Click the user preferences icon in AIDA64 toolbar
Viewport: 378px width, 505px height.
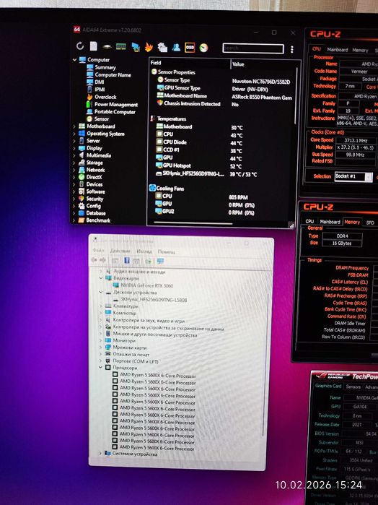176,48
